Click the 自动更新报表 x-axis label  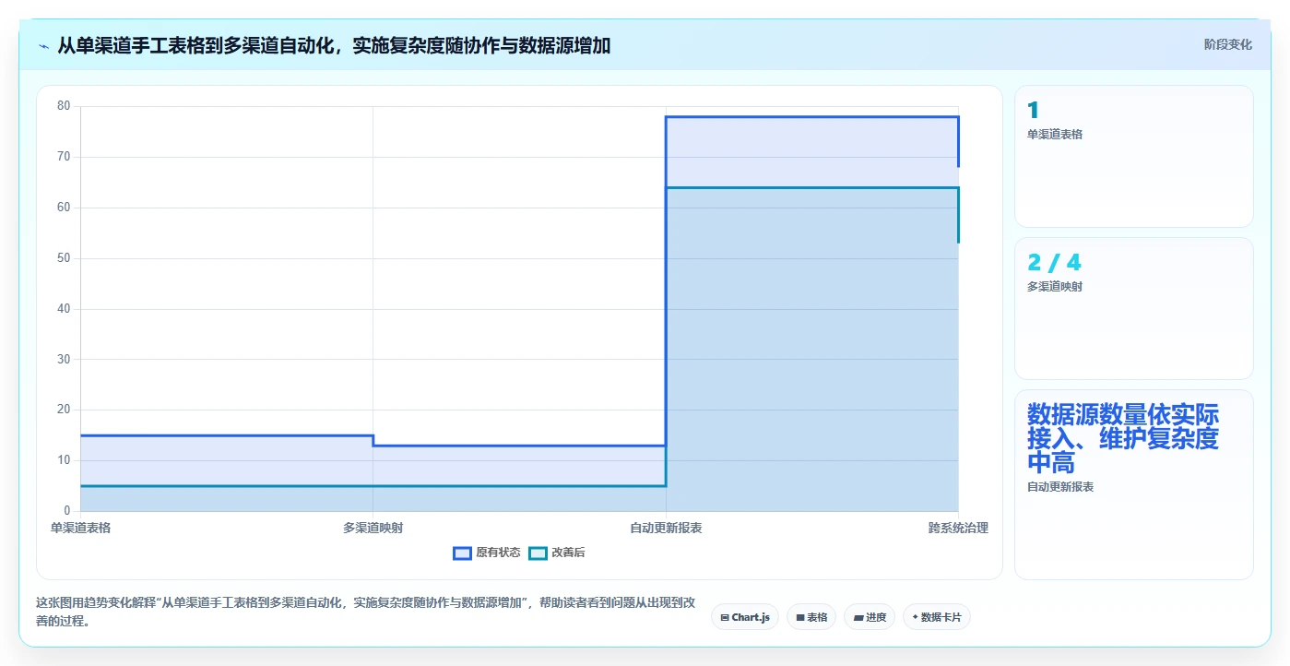tap(666, 529)
